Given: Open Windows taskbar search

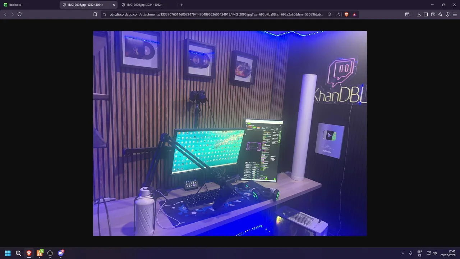Looking at the screenshot, I should pos(18,253).
